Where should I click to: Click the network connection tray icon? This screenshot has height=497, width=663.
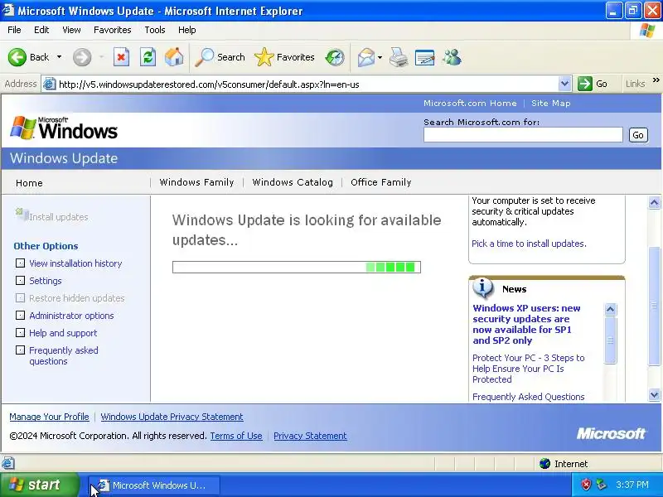click(602, 485)
